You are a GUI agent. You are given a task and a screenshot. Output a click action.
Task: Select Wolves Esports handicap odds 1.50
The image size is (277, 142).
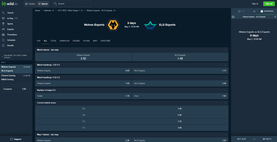[x=83, y=83]
